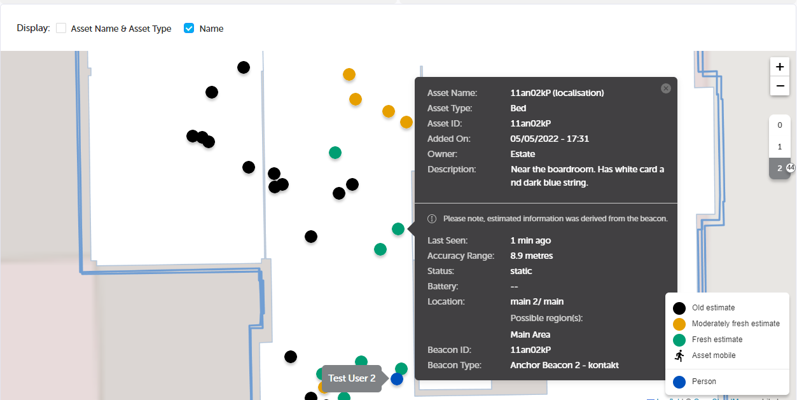Click the Asset mobile running-person icon in legend

(679, 355)
